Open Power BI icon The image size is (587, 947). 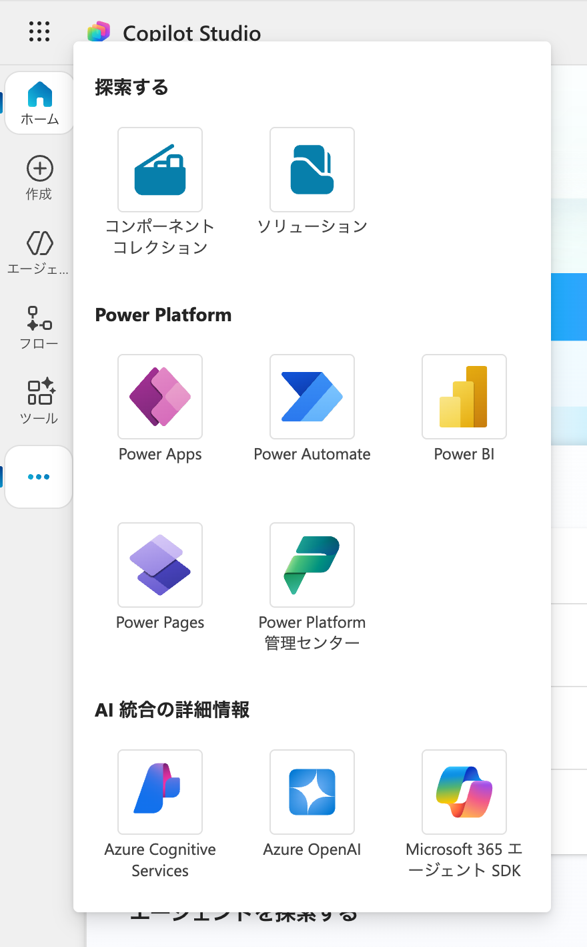(464, 397)
